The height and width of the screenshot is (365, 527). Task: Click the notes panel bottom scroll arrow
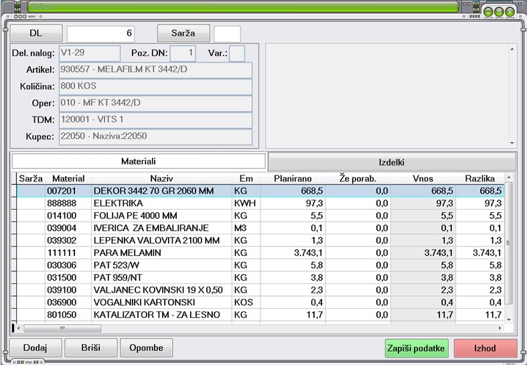click(512, 143)
